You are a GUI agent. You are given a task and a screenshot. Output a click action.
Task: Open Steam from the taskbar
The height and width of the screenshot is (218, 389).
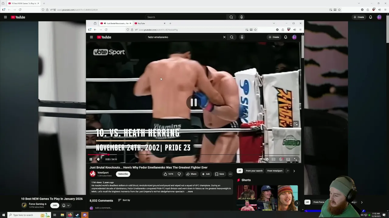coord(77,215)
